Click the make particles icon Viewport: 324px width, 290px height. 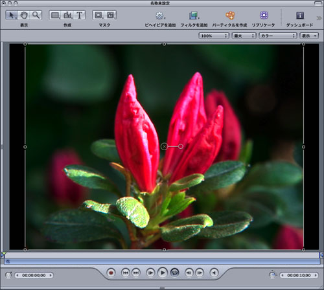230,16
